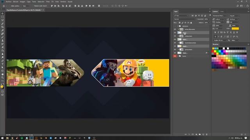Click the lock all icon in Capas

(x=191, y=23)
